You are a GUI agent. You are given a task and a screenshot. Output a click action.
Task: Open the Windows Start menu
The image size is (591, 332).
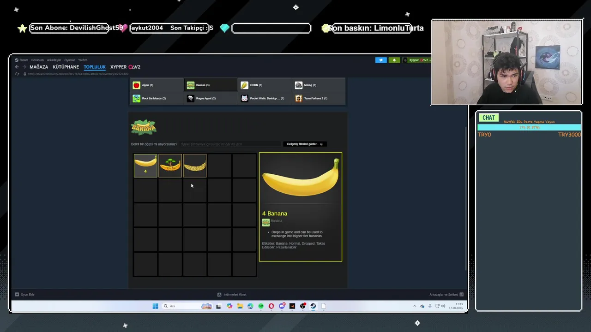(x=155, y=306)
